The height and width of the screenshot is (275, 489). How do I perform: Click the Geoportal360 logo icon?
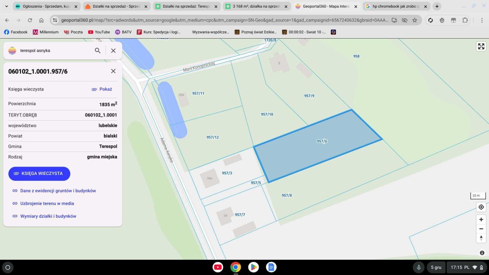[12, 50]
